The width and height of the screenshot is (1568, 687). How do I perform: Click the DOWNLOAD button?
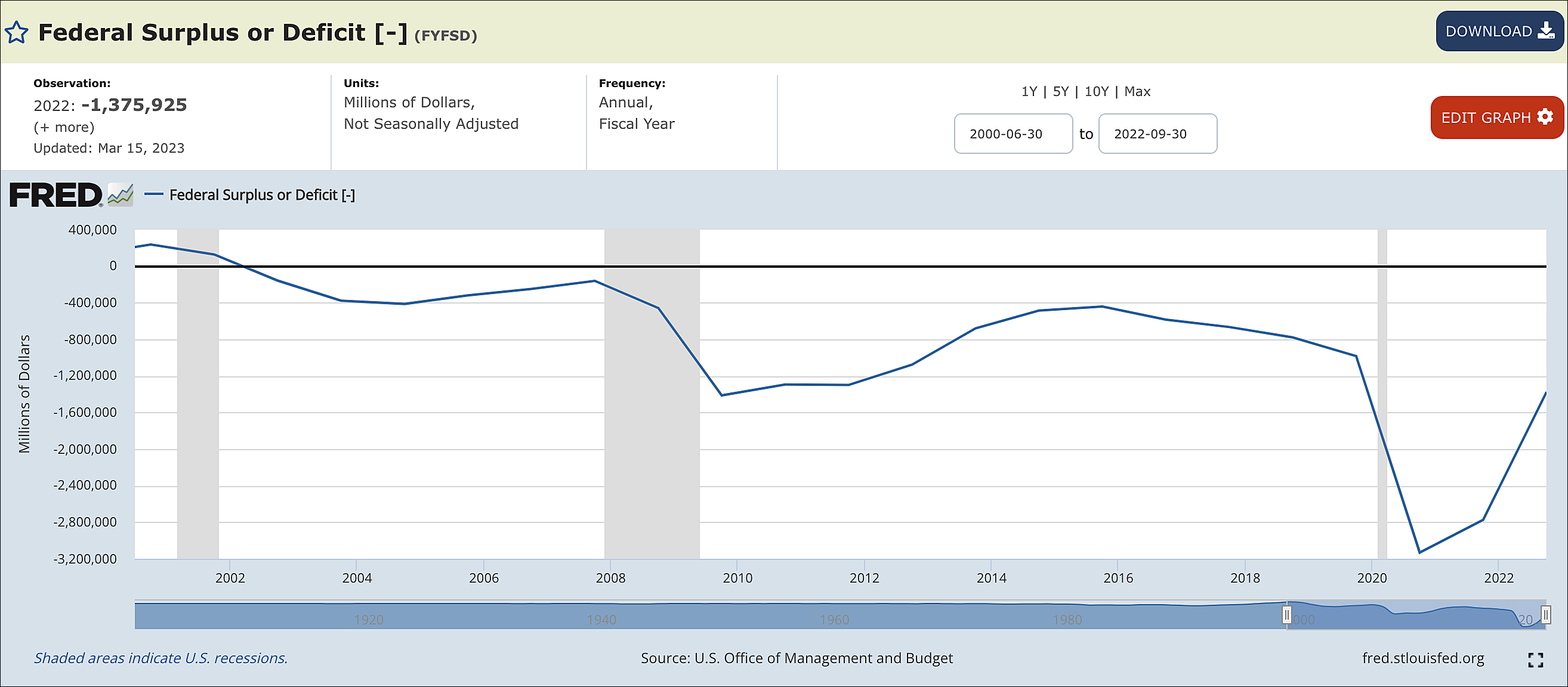click(1499, 31)
